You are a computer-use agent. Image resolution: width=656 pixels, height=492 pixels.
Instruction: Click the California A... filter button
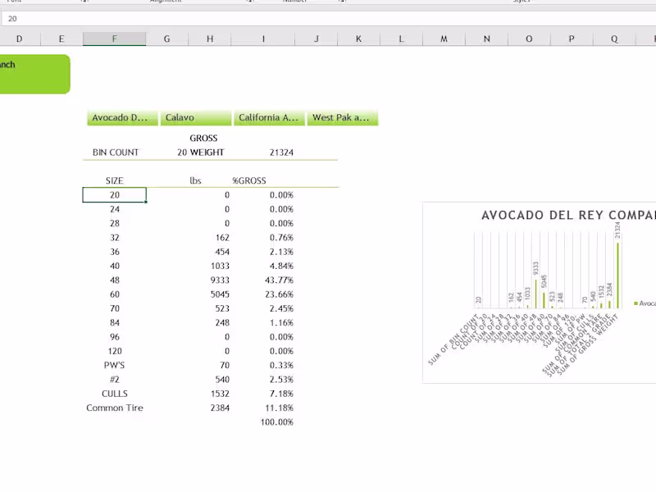[267, 117]
